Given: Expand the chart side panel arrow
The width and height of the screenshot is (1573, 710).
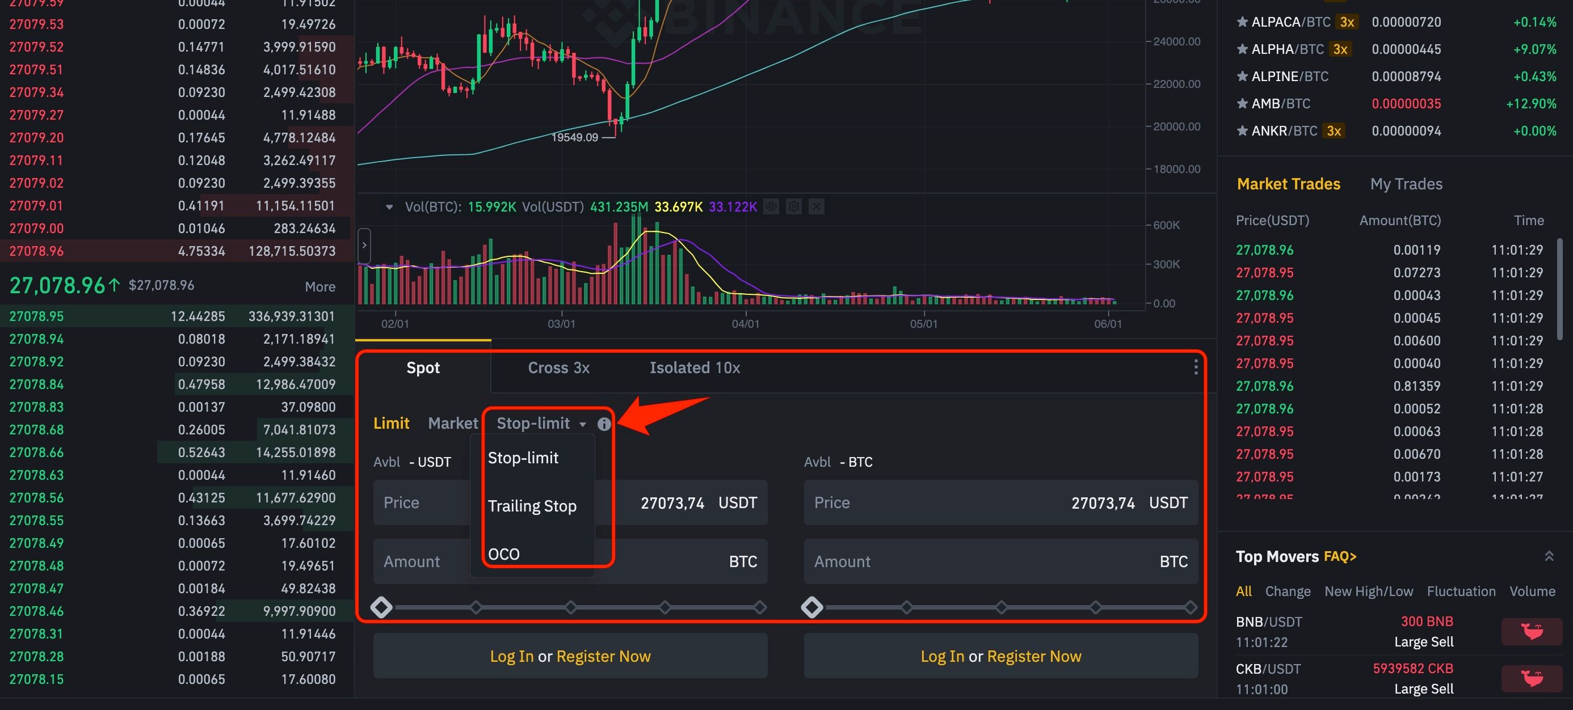Looking at the screenshot, I should click(x=364, y=246).
